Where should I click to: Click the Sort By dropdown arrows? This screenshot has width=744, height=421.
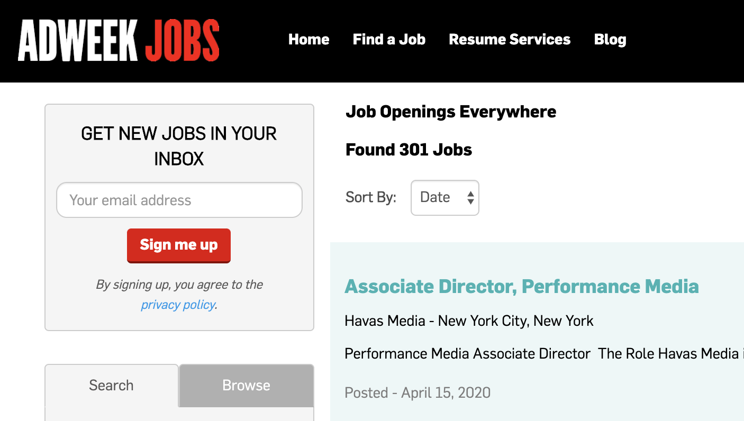point(470,198)
